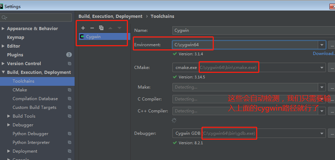The image size is (335, 160).
Task: Click the settings search box
Action: (x=37, y=17)
